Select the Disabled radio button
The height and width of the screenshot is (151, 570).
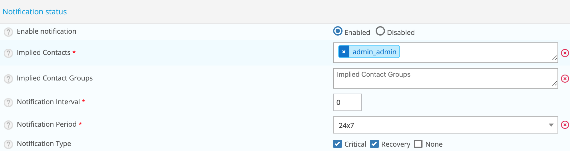coord(380,31)
